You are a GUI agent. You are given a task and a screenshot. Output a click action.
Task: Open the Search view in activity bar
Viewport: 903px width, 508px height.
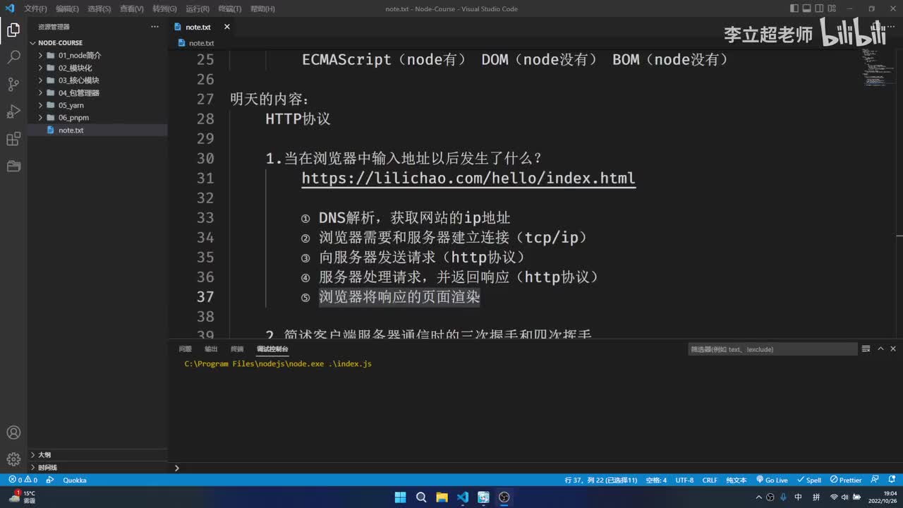tap(13, 57)
